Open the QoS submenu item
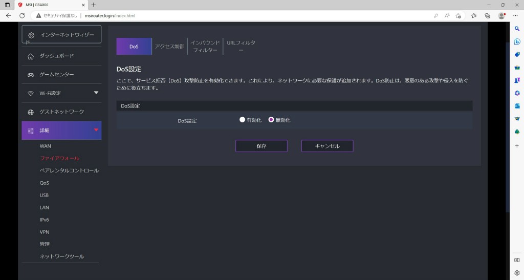Image resolution: width=524 pixels, height=280 pixels. [45, 183]
